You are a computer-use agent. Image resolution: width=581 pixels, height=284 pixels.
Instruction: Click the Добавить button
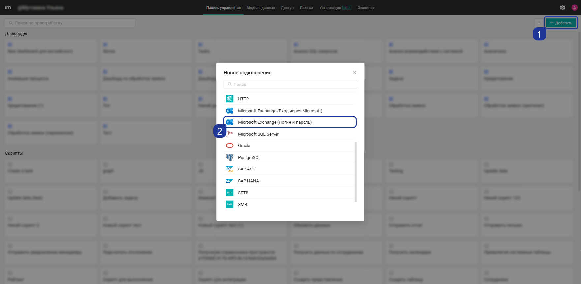(561, 23)
